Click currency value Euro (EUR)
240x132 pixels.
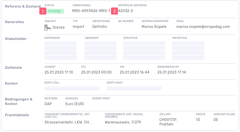click(x=75, y=104)
